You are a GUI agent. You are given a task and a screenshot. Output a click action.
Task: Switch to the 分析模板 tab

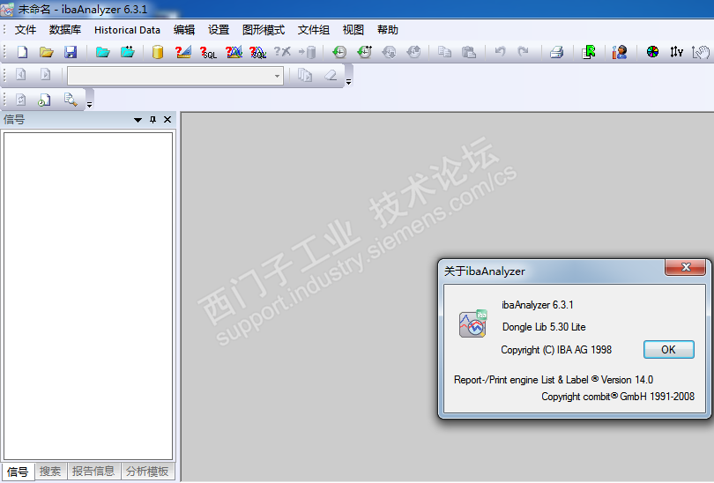point(147,472)
